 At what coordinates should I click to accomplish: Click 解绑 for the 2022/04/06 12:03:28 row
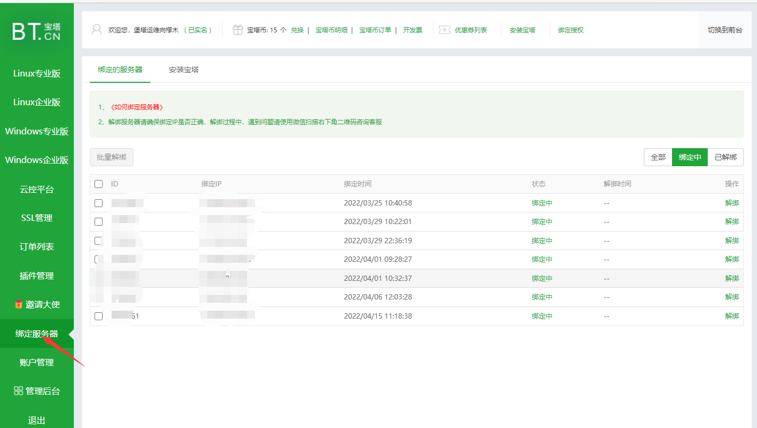pos(732,297)
